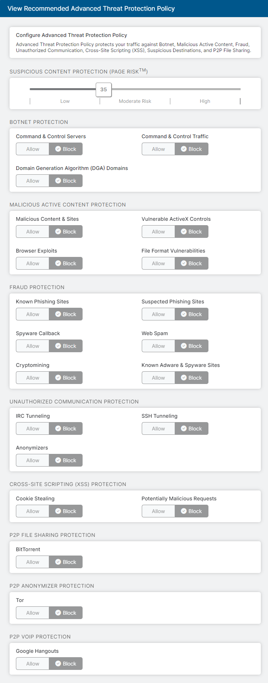The image size is (268, 683).
Task: Block Browser Exploits option
Action: click(x=66, y=264)
